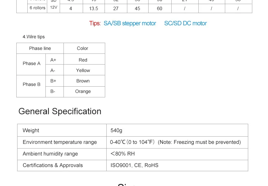
Task: Select the 'Phase line' header cell
Action: click(40, 49)
